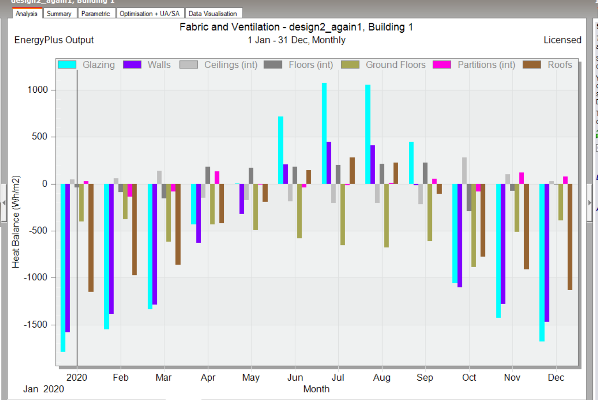Expand the left panel arrow handle
598x400 pixels.
[x=5, y=203]
